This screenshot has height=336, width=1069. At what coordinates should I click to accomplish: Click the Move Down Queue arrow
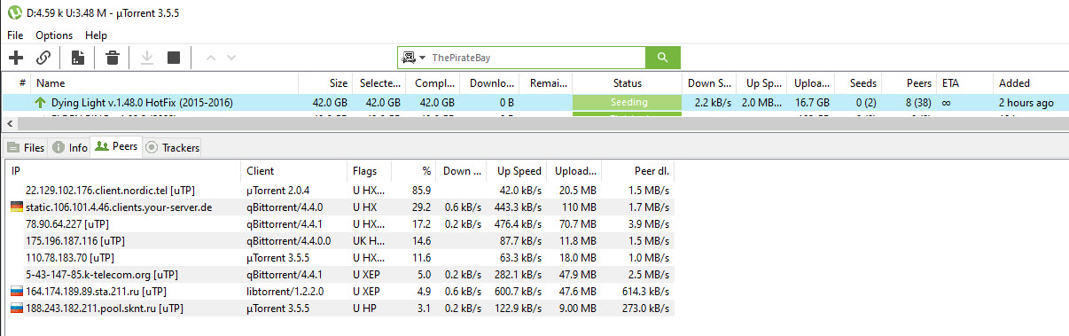tap(231, 58)
